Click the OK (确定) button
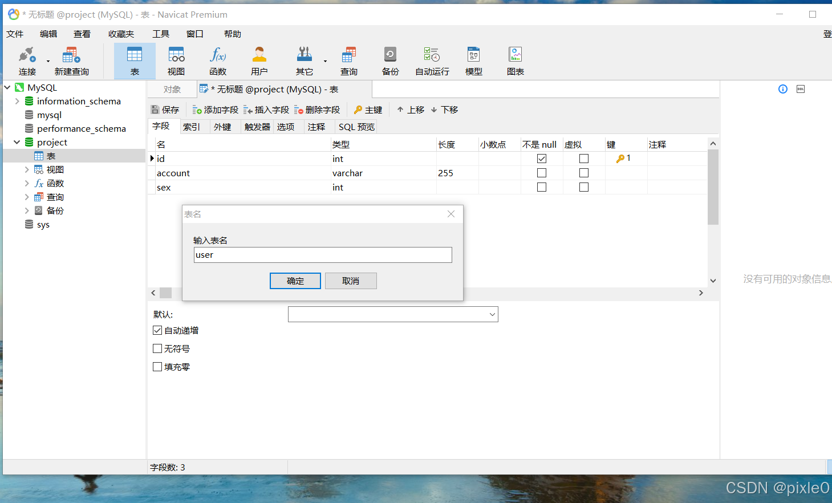The image size is (832, 503). pyautogui.click(x=295, y=281)
